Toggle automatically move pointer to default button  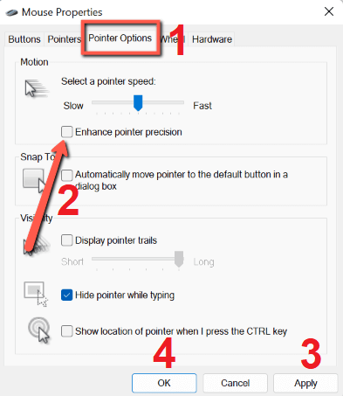point(67,176)
